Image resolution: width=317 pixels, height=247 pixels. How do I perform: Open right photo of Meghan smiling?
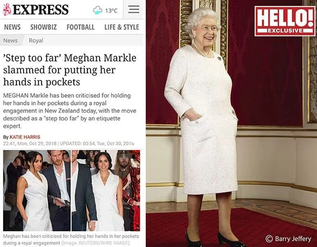[x=106, y=191]
